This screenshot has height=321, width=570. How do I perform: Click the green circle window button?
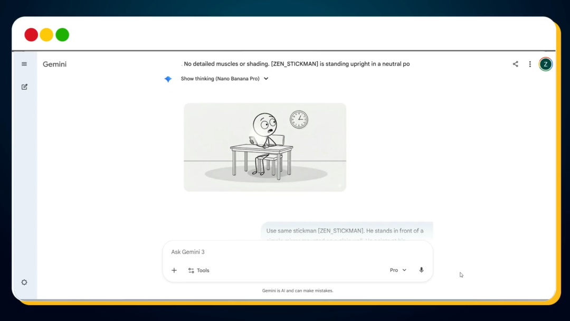tap(62, 35)
